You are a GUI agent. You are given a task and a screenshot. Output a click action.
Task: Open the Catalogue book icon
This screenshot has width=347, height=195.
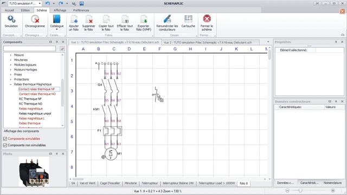[56, 19]
